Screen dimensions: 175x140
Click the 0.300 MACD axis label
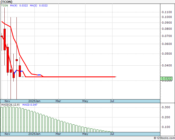pos(166,107)
